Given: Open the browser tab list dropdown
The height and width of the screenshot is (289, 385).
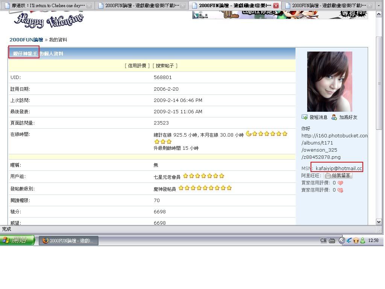Looking at the screenshot, I should point(379,6).
